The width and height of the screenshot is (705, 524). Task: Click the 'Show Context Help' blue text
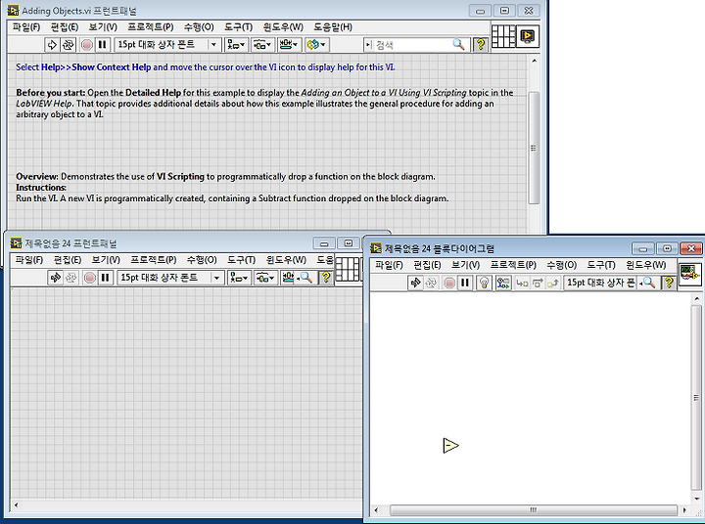pos(111,67)
